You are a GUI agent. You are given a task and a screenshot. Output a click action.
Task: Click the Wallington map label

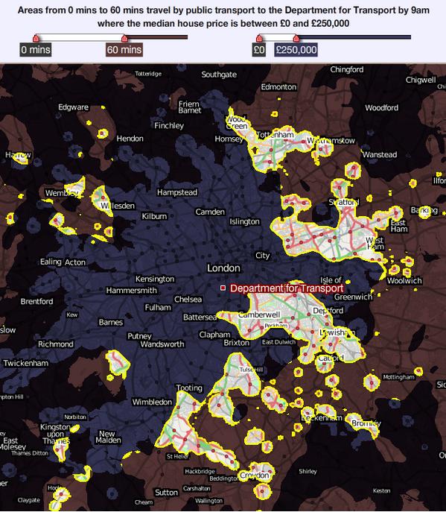[208, 501]
